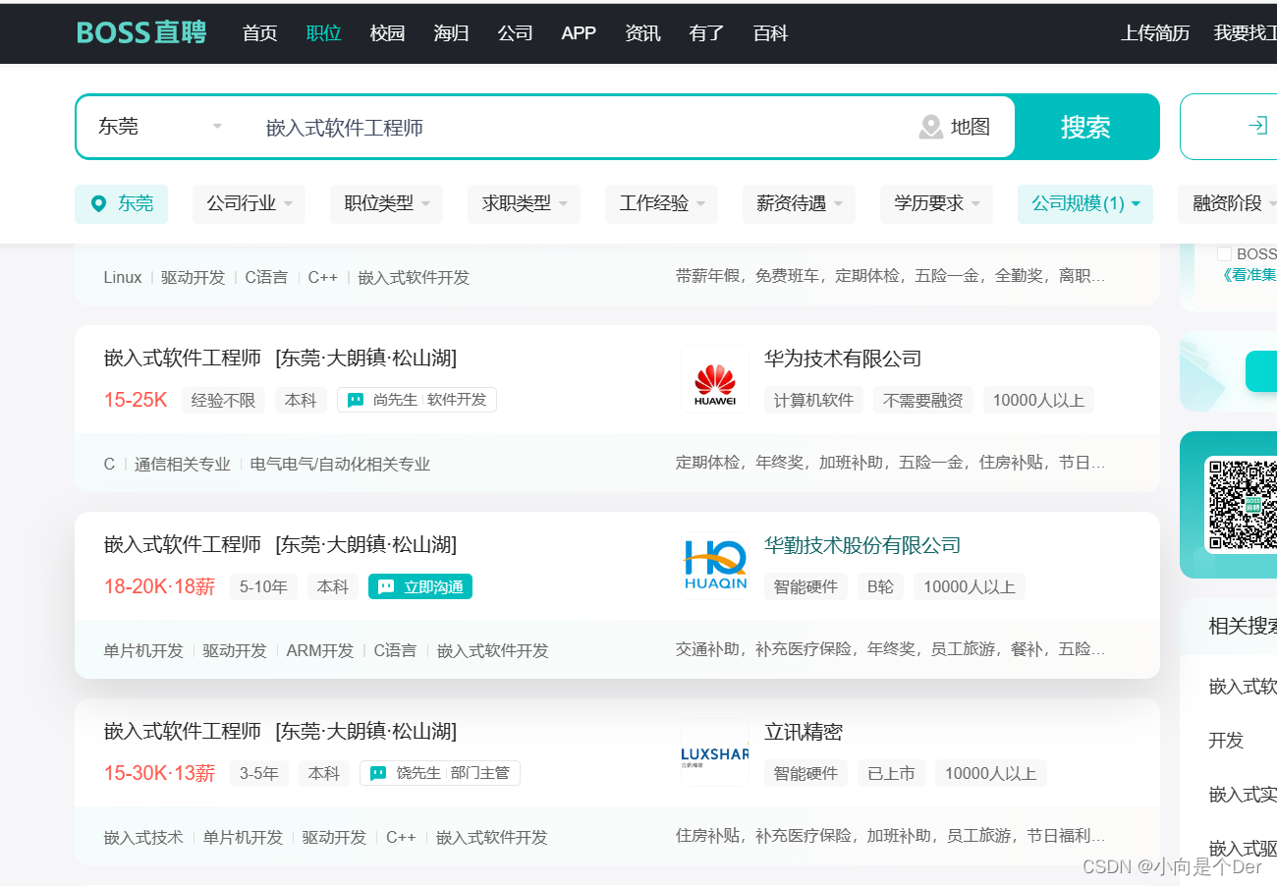Screen dimensions: 1277x886
Task: Open 资讯 in the top navigation
Action: tap(642, 33)
